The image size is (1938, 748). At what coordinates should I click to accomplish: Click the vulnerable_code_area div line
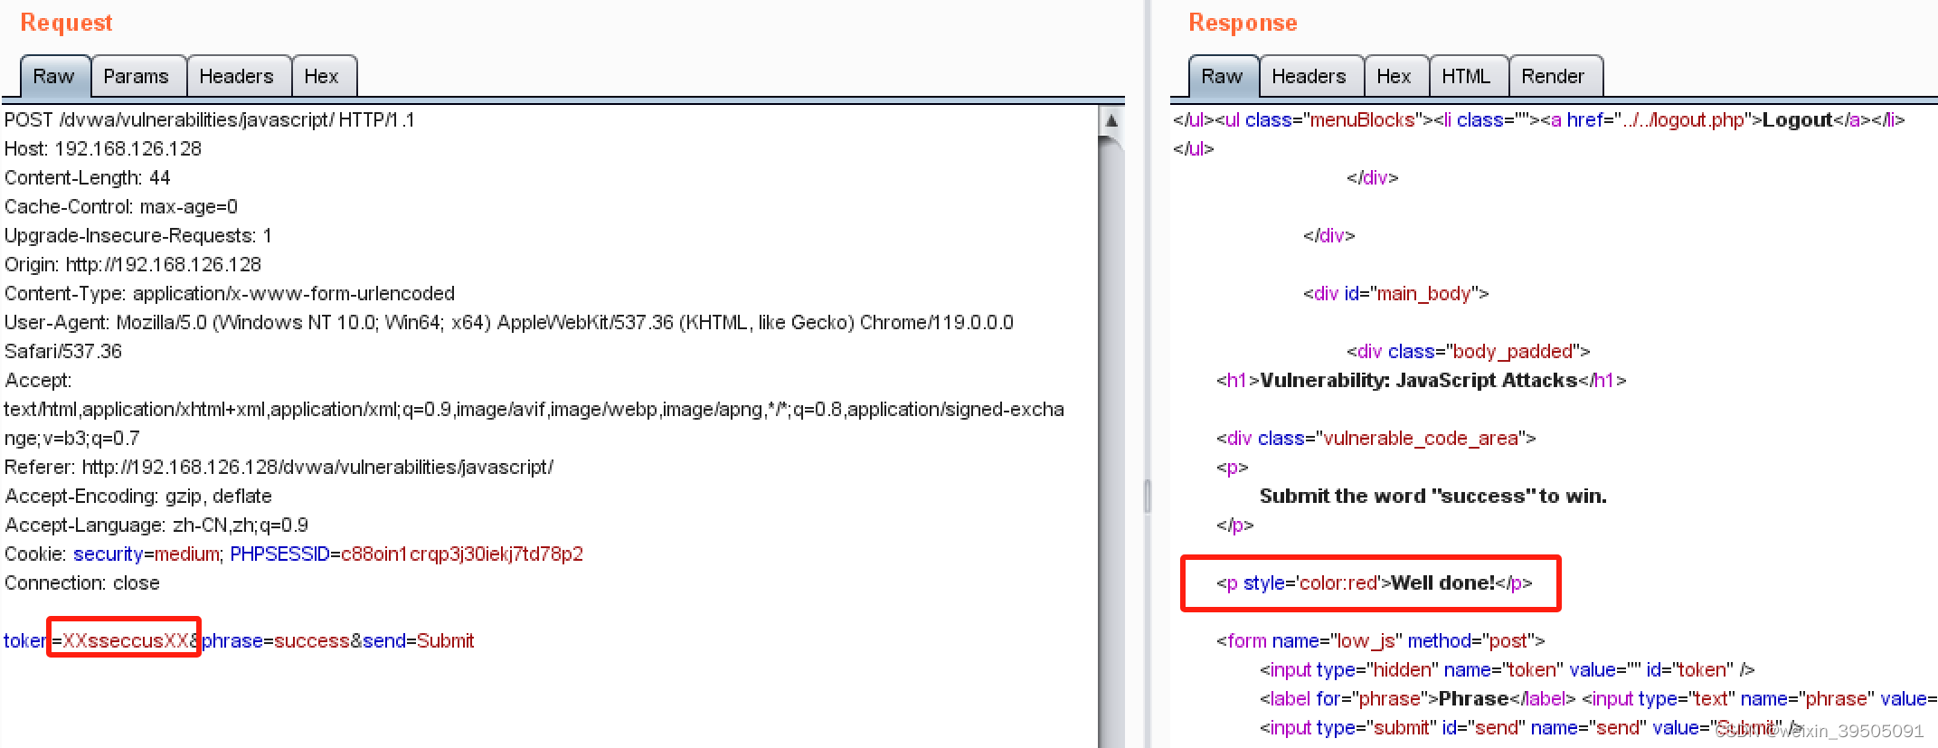pos(1376,439)
